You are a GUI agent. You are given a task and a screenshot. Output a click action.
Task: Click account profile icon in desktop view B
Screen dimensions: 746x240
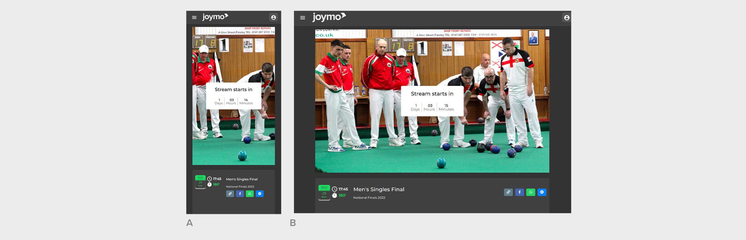coord(566,18)
